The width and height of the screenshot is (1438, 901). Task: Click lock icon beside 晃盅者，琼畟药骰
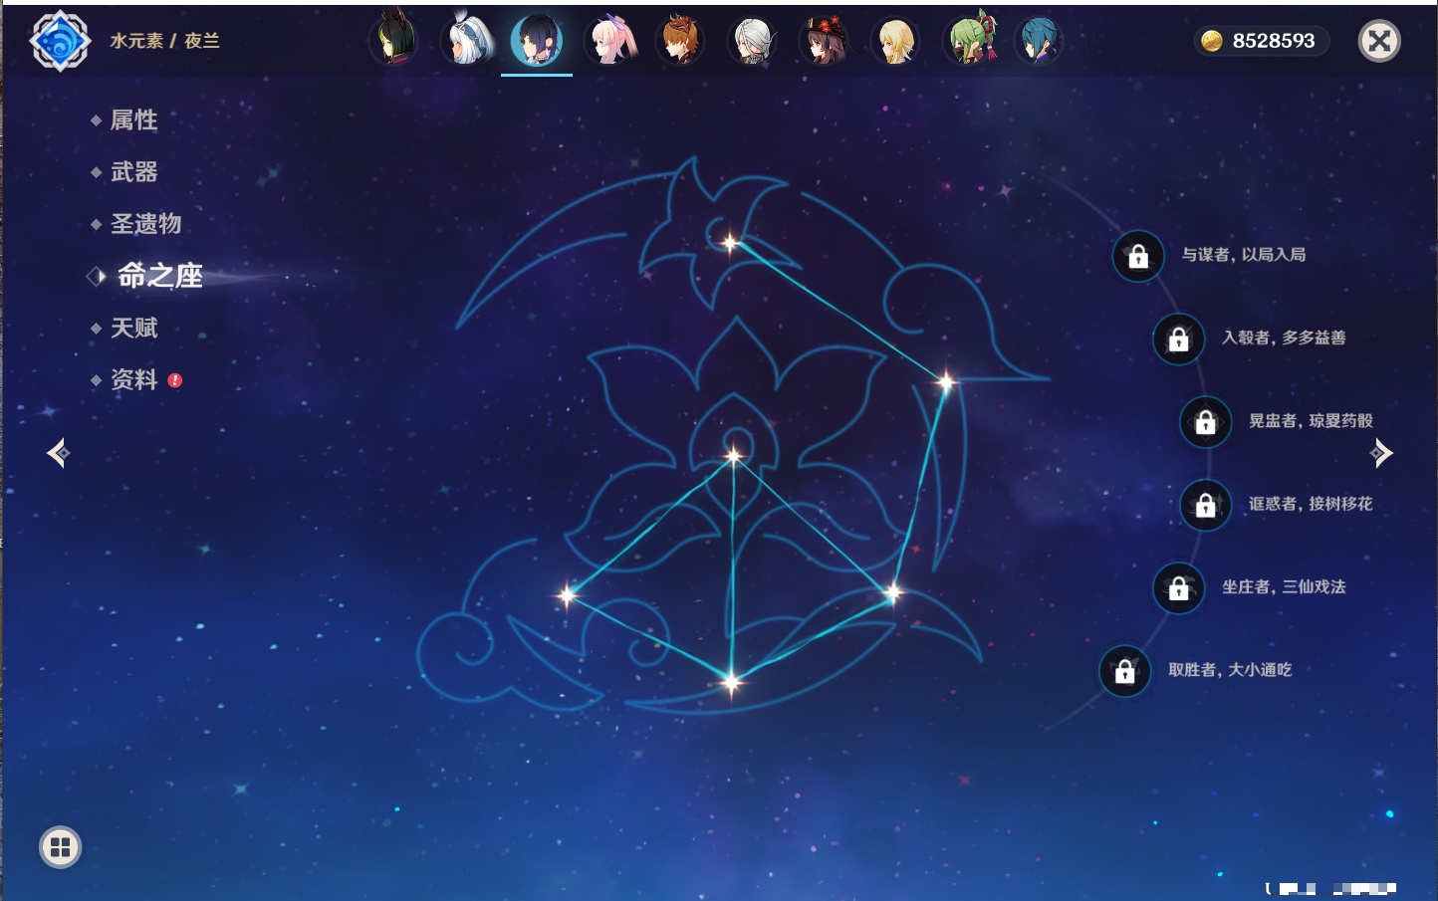[x=1206, y=422]
